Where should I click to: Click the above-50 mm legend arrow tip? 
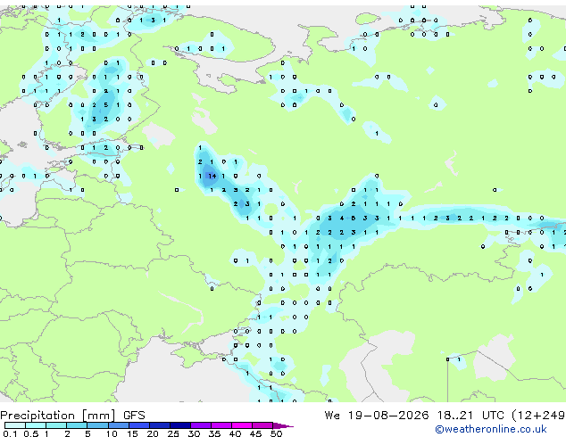click(283, 425)
